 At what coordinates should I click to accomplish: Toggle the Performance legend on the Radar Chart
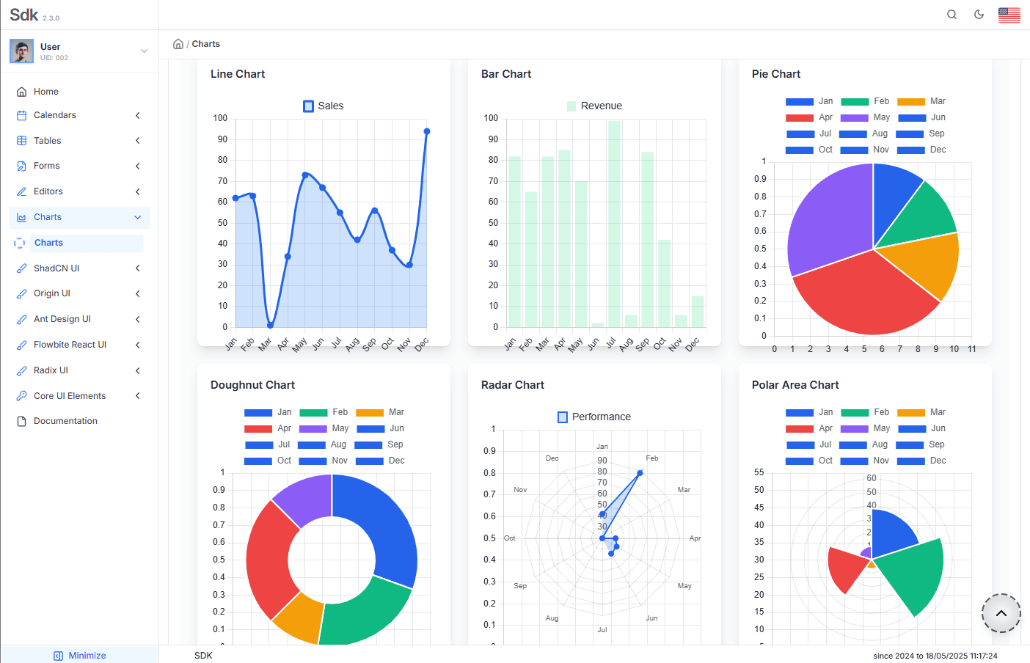(x=594, y=417)
